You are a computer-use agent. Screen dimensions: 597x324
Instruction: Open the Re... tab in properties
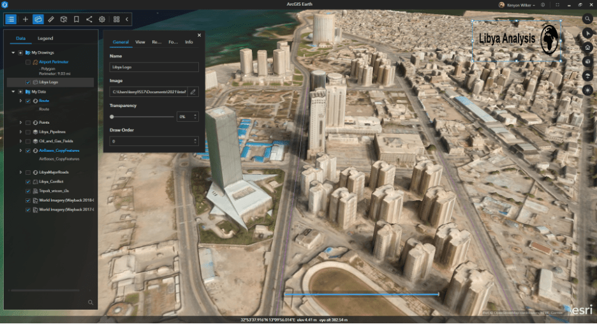click(156, 42)
